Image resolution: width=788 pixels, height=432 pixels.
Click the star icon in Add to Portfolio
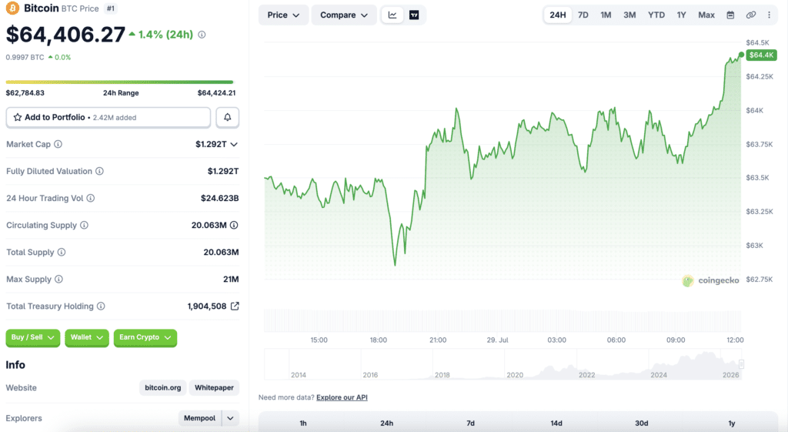[18, 117]
